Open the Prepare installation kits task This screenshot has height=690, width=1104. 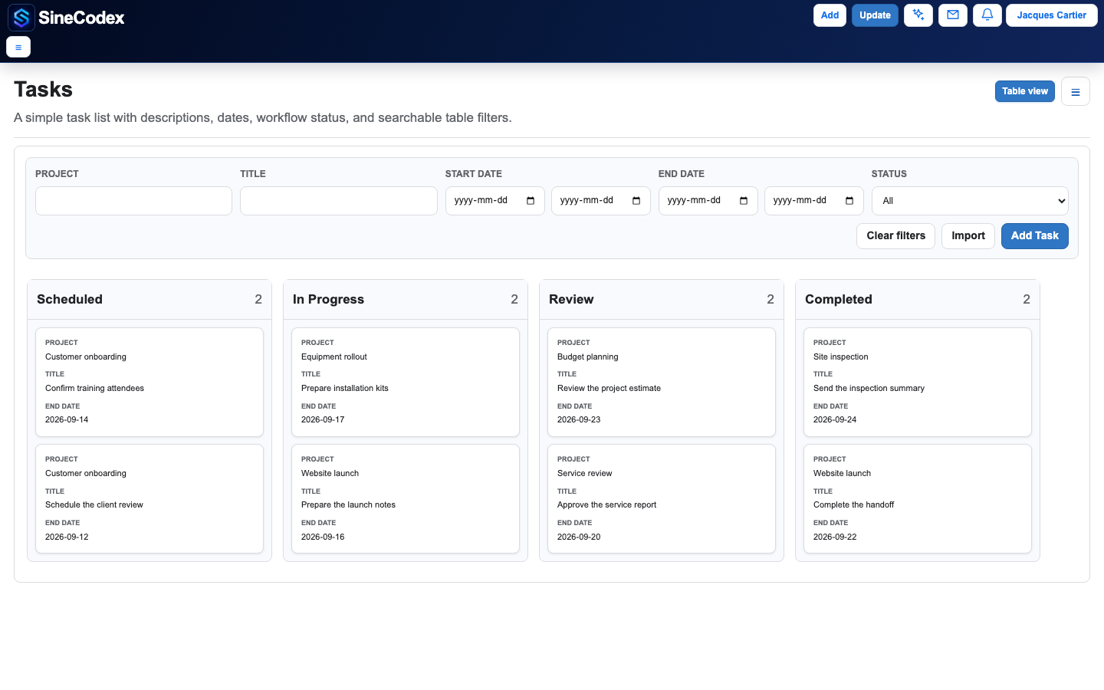(x=406, y=383)
